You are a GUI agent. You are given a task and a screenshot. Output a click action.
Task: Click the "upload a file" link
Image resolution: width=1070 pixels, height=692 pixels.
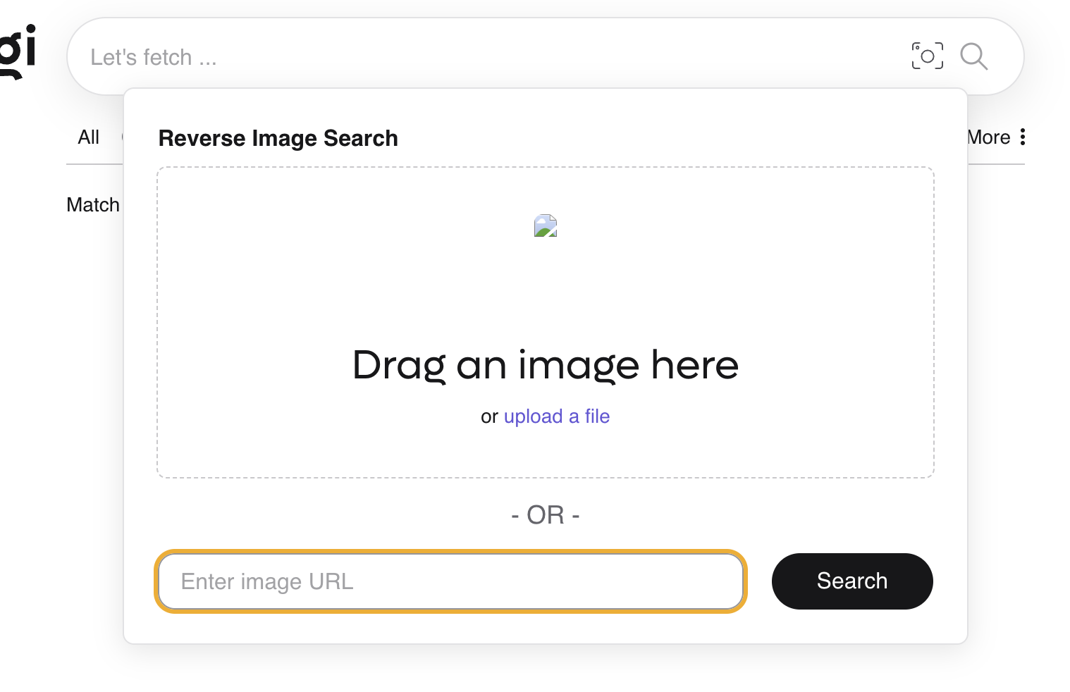click(x=556, y=416)
